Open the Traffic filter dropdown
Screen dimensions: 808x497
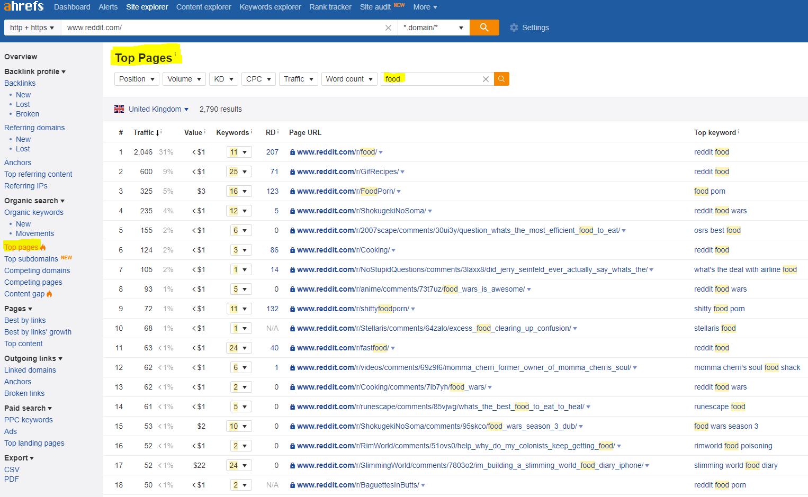299,79
